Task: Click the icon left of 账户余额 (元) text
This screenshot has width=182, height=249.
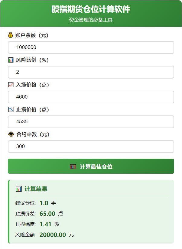Action: coord(10,35)
